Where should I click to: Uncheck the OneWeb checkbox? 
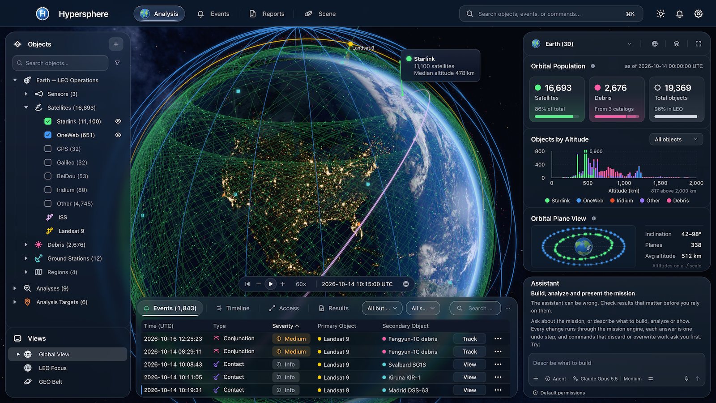[48, 135]
